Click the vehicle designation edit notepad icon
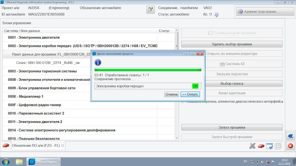296x166 pixels. 150,10
